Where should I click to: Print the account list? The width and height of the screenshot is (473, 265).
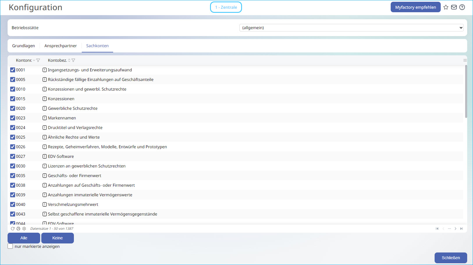point(18,229)
